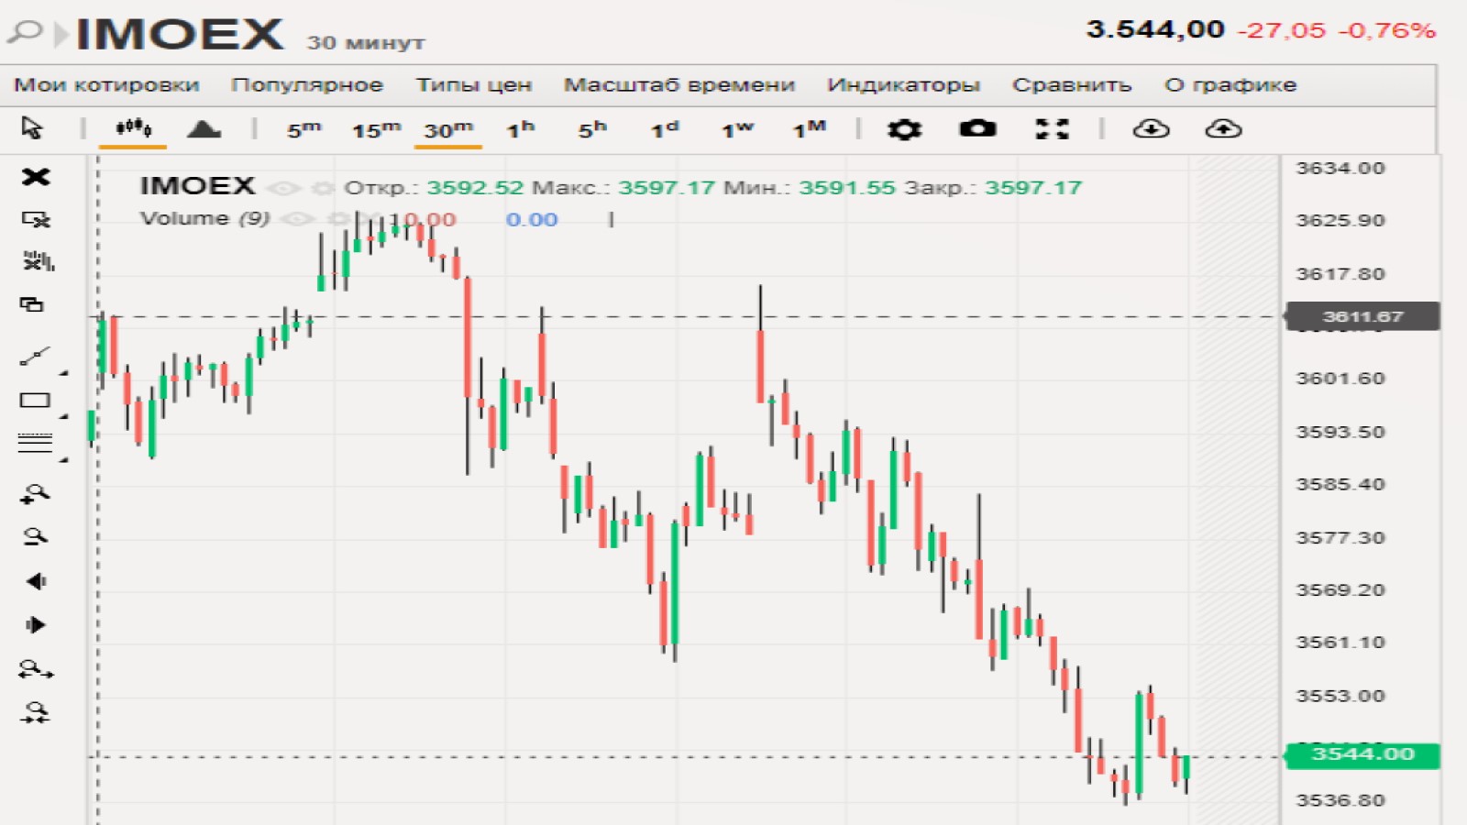Open О графике menu
This screenshot has height=825, width=1467.
pyautogui.click(x=1230, y=85)
